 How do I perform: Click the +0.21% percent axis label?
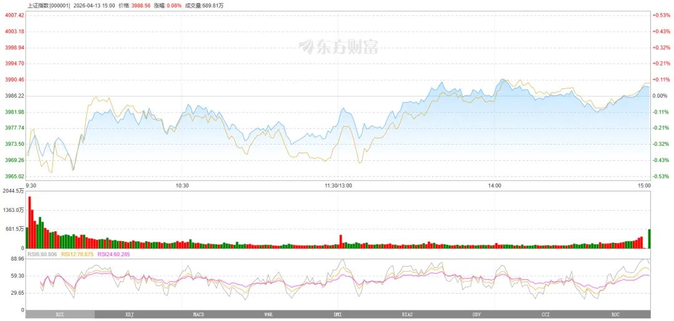coord(661,64)
